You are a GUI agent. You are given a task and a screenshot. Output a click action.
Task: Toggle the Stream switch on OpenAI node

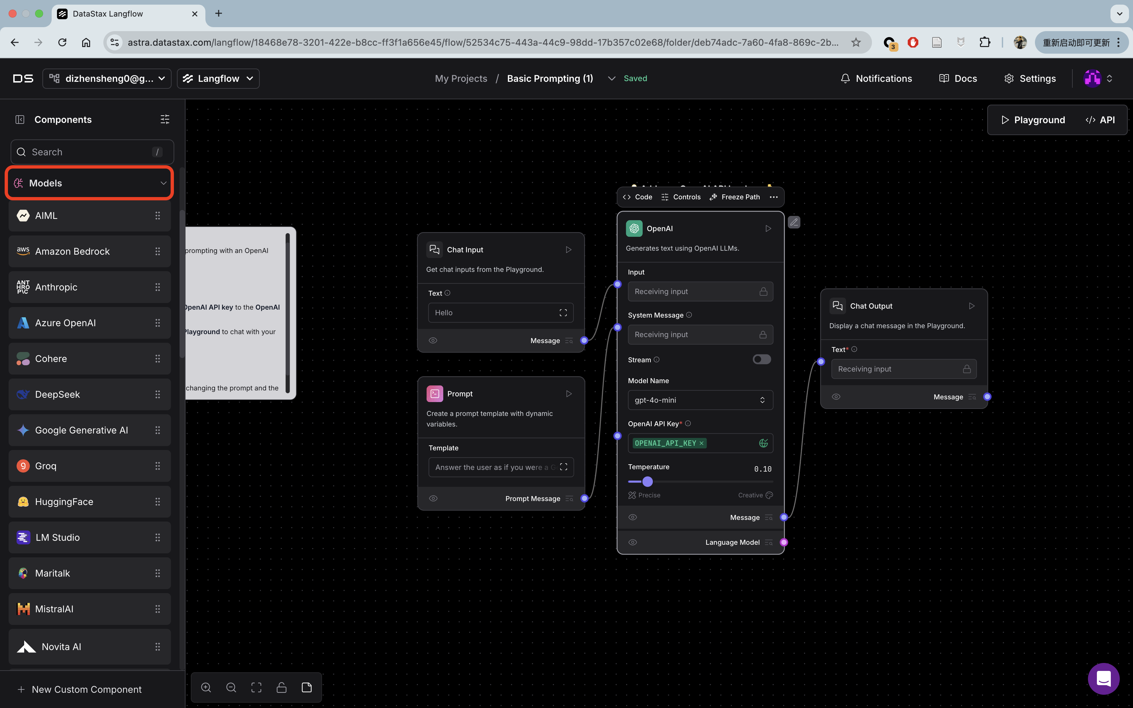(762, 359)
